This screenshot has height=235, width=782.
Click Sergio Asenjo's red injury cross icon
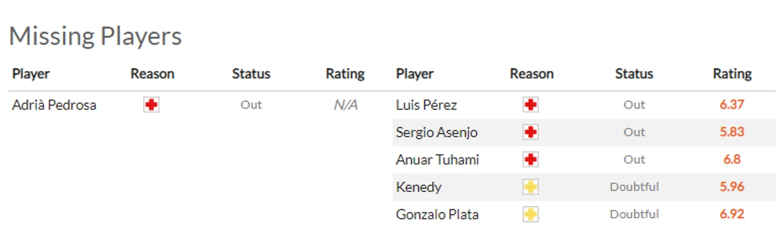point(531,132)
